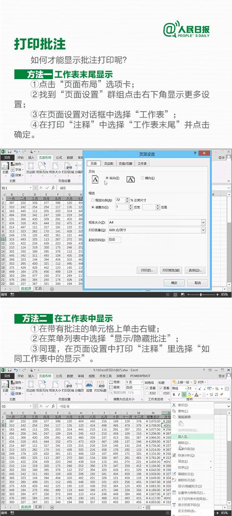Select the 缩放比例 scaling radio button
The image size is (232, 516).
(x=93, y=200)
